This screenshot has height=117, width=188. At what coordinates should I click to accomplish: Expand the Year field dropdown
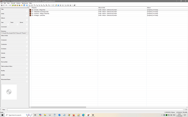pos(8,24)
